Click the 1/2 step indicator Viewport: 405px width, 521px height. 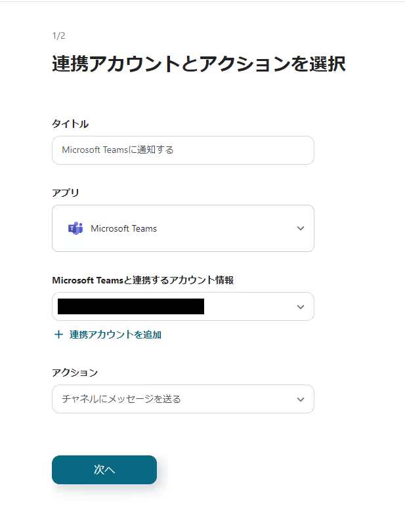58,35
